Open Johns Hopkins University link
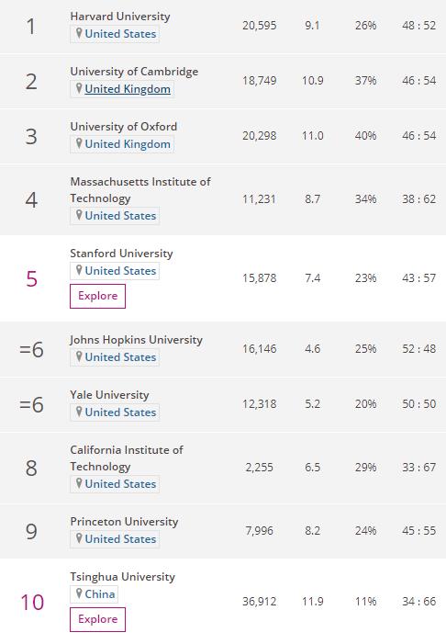The width and height of the screenshot is (446, 644). coord(136,340)
